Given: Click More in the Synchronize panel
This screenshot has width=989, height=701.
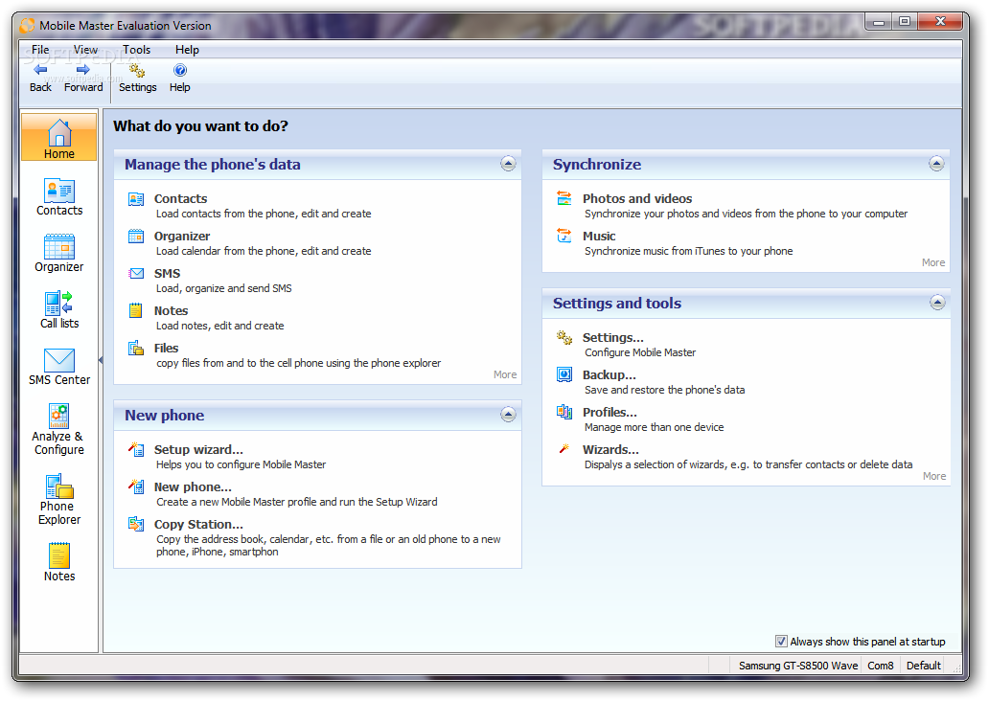Looking at the screenshot, I should (x=932, y=262).
